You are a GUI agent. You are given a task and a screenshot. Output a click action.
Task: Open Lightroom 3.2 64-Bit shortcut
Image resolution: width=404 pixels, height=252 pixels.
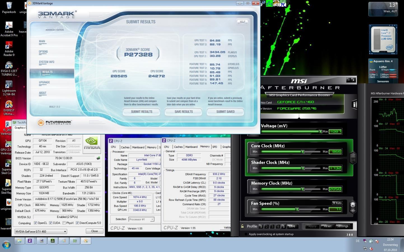pos(9,88)
